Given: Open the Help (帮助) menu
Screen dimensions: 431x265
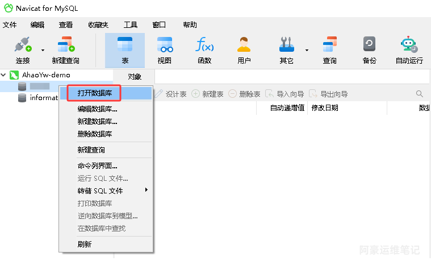Looking at the screenshot, I should (x=190, y=25).
